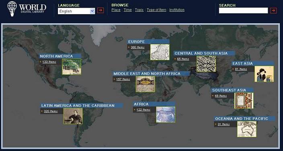
Task: Select the Oceania Australia map thumbnail
Action: tap(247, 129)
